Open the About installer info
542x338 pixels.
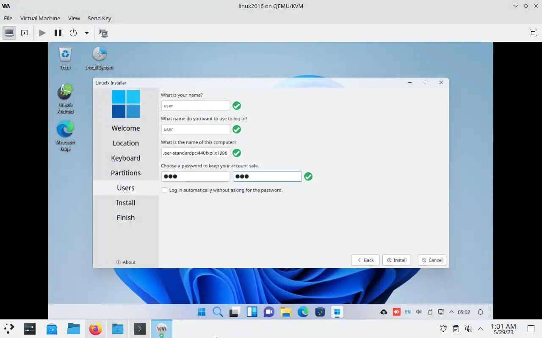126,262
